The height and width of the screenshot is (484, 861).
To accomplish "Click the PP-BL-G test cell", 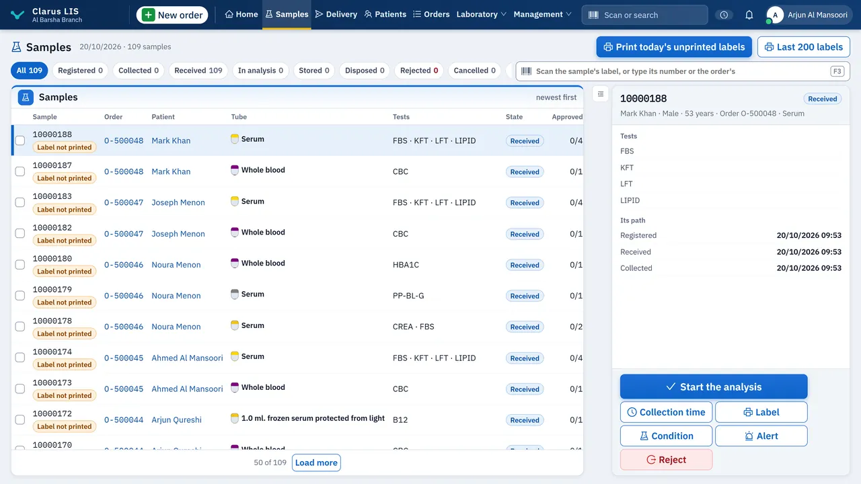I will tap(408, 296).
